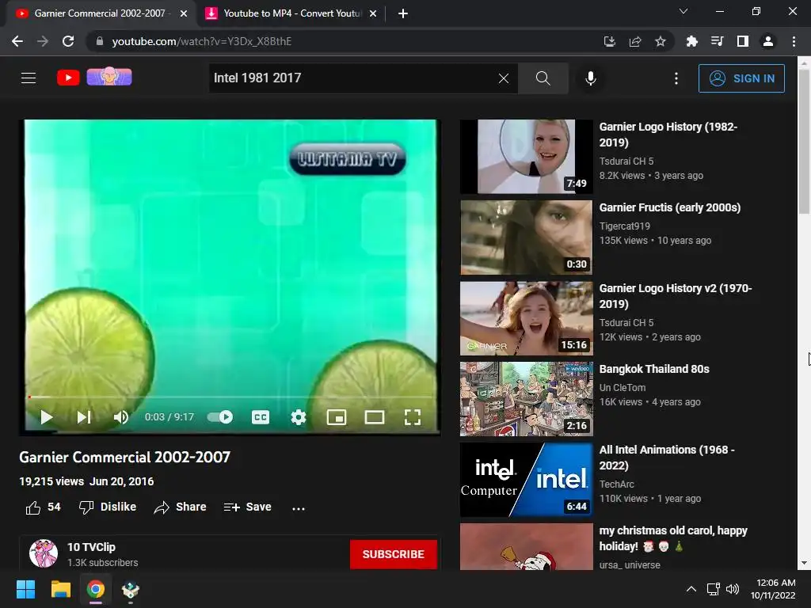Select the TechArc channel name

616,484
